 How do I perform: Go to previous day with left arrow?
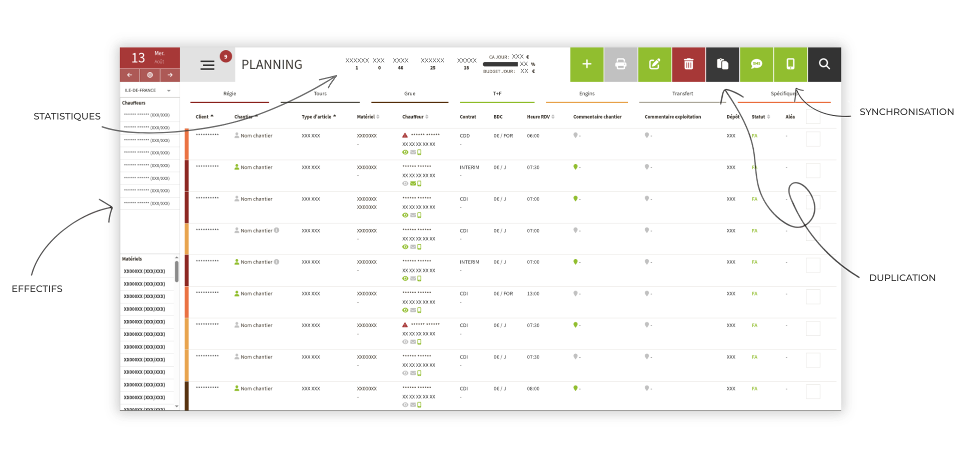click(x=130, y=75)
